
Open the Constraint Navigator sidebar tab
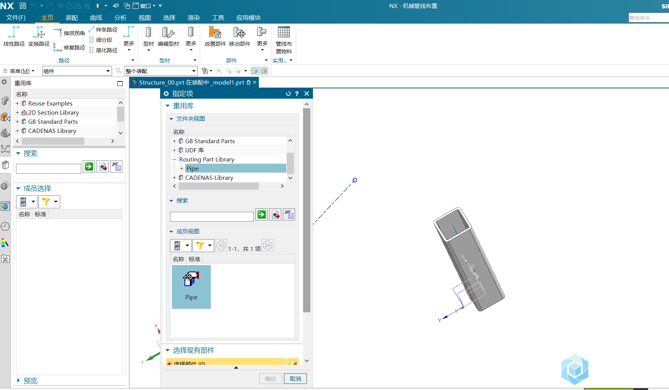(x=5, y=117)
